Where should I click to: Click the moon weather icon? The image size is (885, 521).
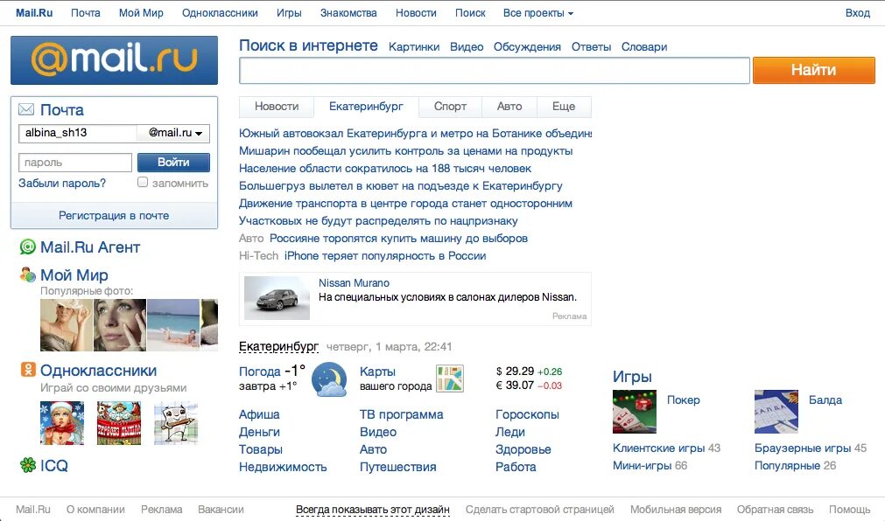330,379
